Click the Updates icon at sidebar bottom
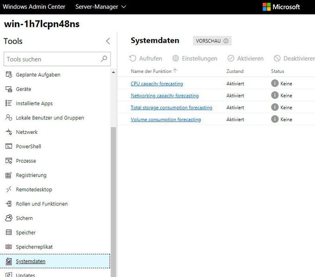This screenshot has height=277, width=315. [9, 275]
